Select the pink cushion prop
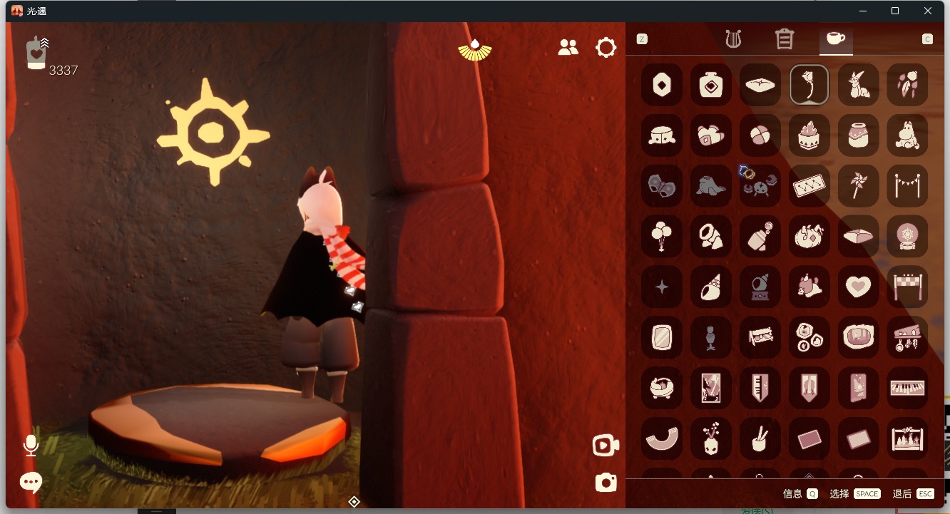This screenshot has height=514, width=950. (859, 236)
